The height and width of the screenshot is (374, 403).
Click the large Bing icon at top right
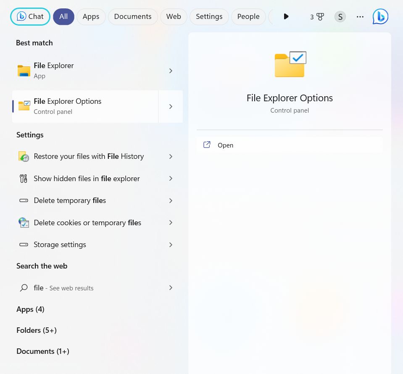point(380,16)
